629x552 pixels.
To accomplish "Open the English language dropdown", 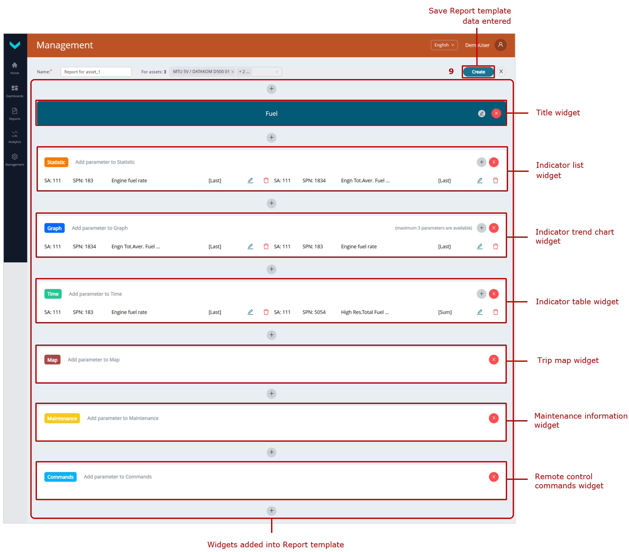I will [444, 45].
